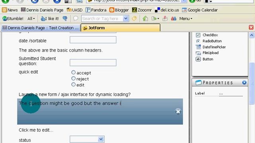The image size is (255, 143).
Task: Select the accept radio button
Action: (x=73, y=72)
